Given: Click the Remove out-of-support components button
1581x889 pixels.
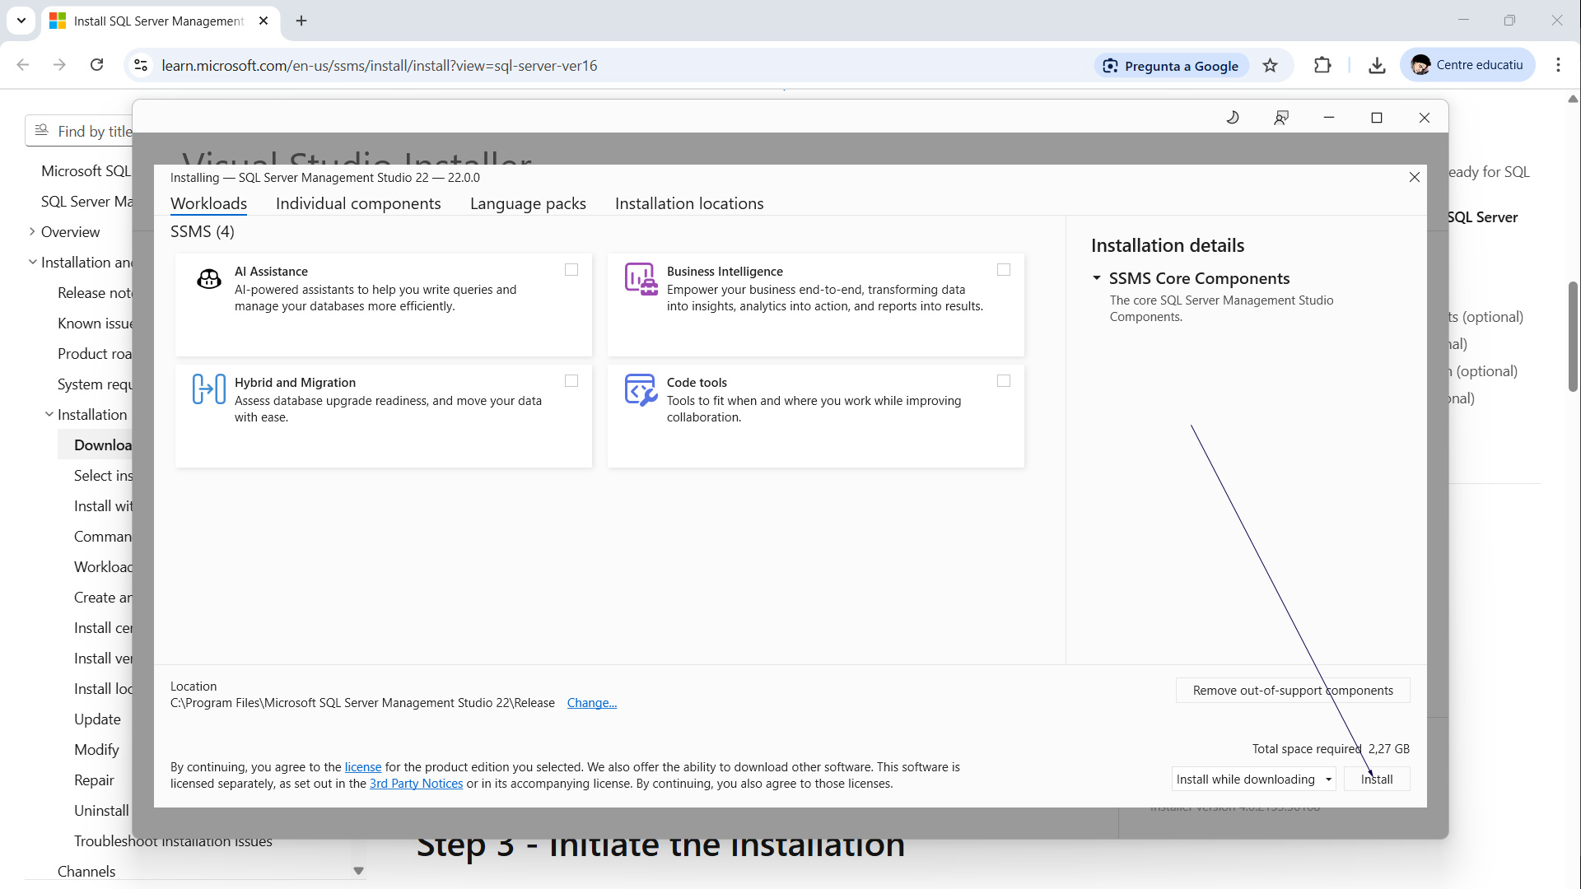Looking at the screenshot, I should coord(1293,691).
